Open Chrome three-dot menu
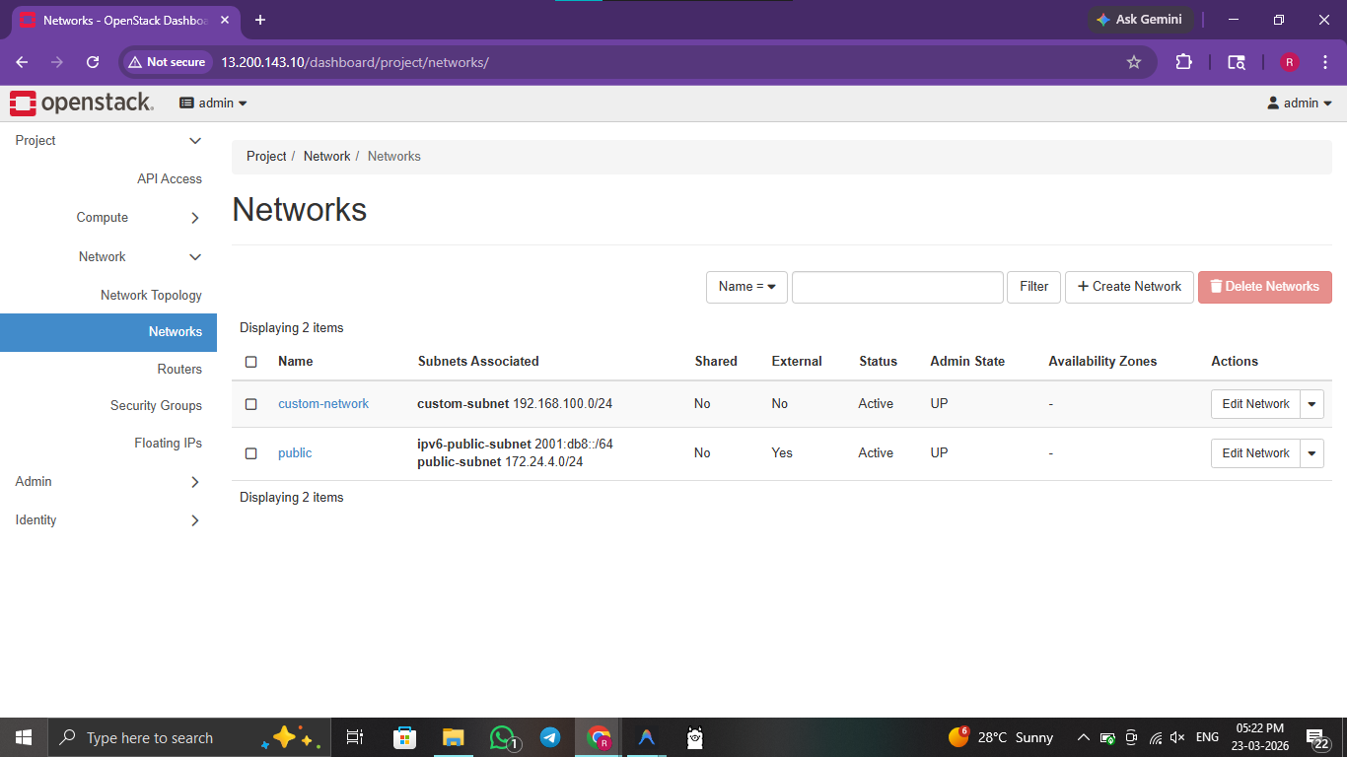Image resolution: width=1347 pixels, height=757 pixels. [1323, 62]
